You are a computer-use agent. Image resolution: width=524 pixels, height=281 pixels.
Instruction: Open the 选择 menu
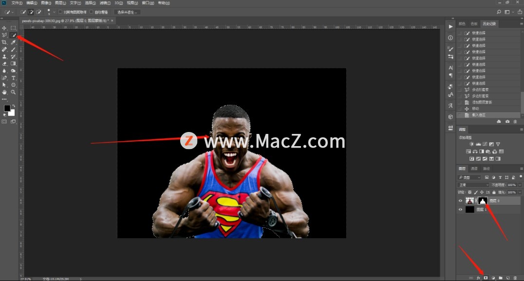(90, 3)
